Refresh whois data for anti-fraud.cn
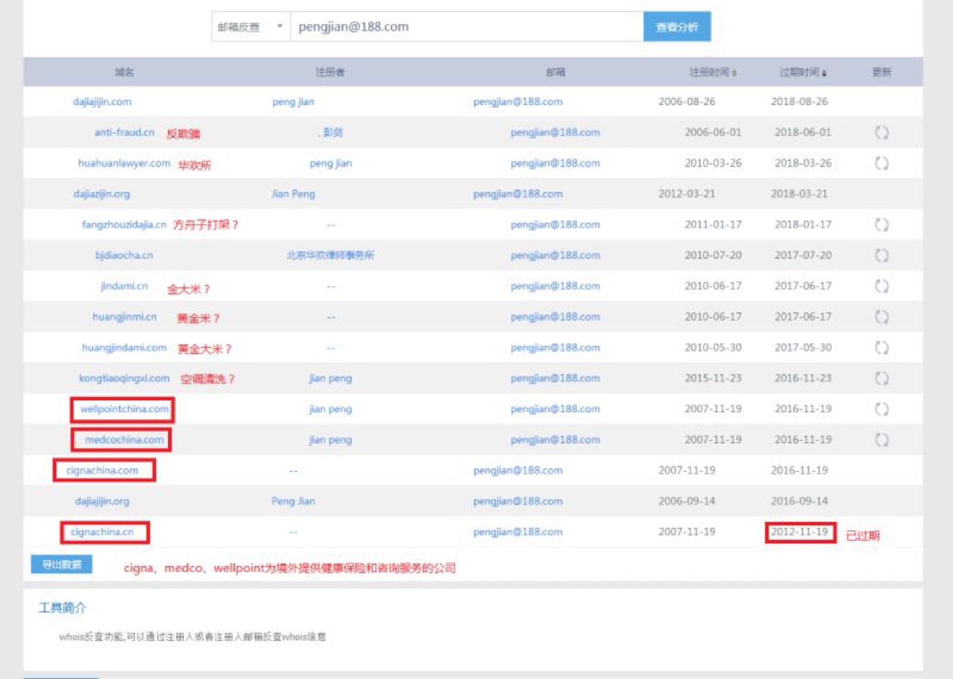Screen dimensions: 953x679 tap(882, 132)
